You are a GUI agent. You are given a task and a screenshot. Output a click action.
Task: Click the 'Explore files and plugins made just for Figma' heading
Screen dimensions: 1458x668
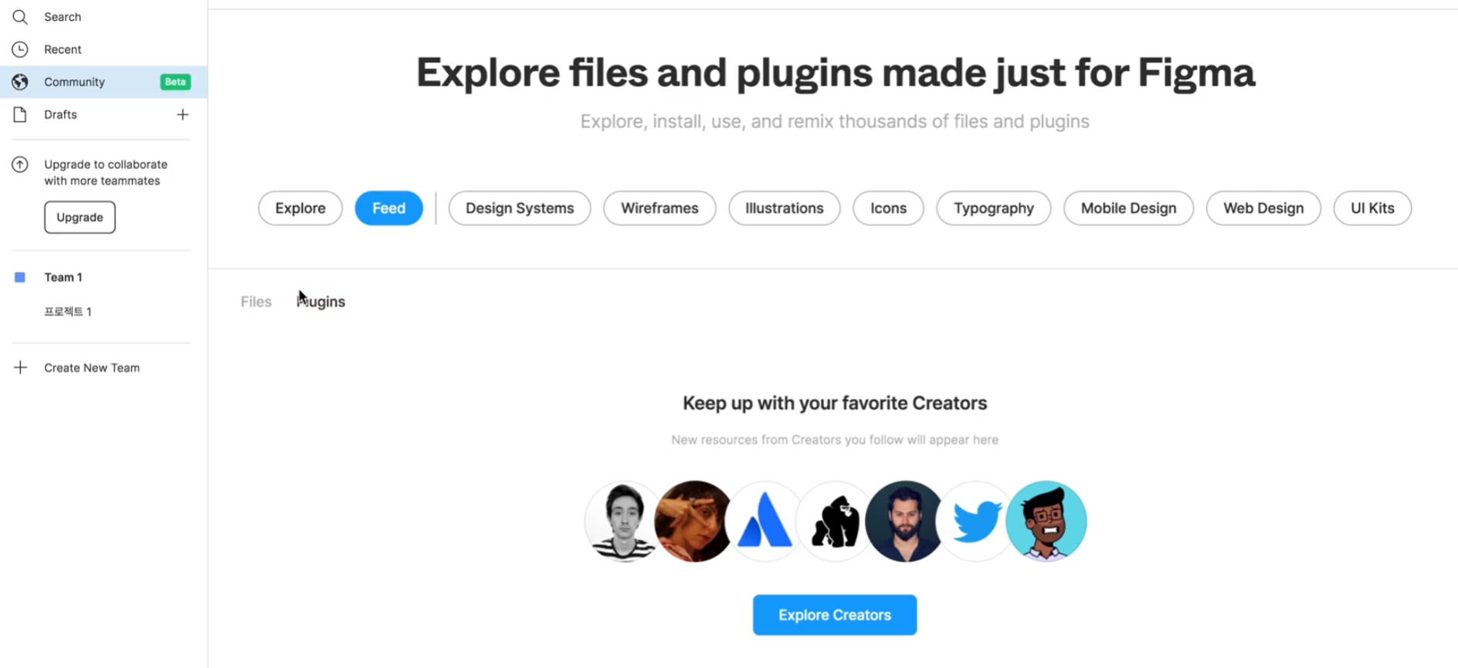tap(835, 73)
